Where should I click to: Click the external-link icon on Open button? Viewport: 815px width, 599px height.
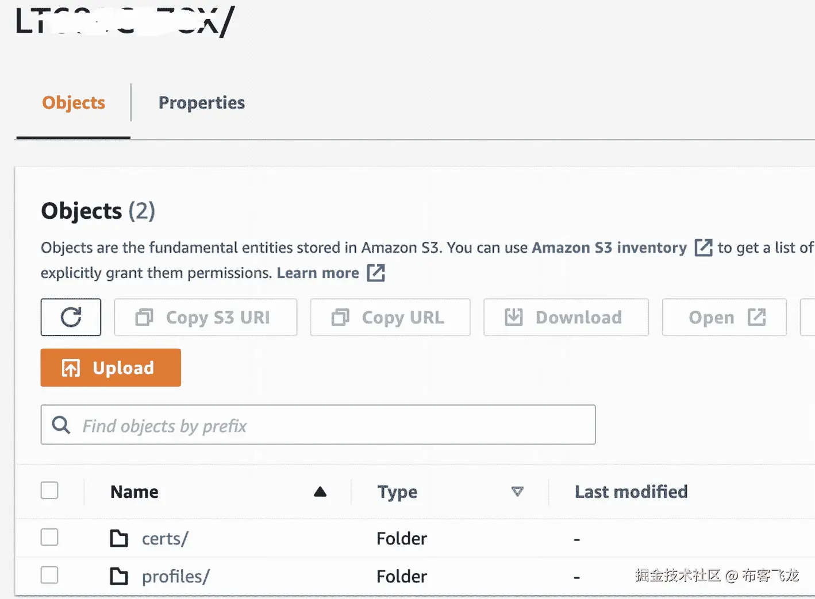coord(756,317)
